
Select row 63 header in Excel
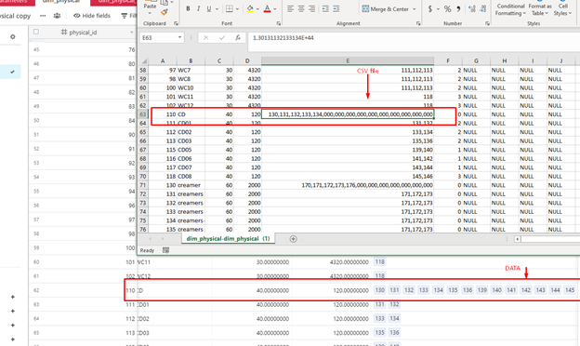pyautogui.click(x=143, y=114)
